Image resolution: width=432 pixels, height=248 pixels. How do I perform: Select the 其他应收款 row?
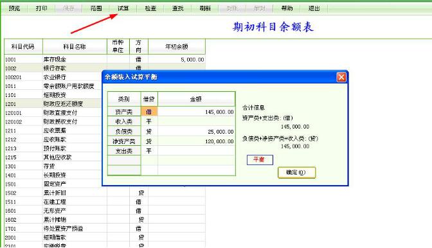(53, 157)
